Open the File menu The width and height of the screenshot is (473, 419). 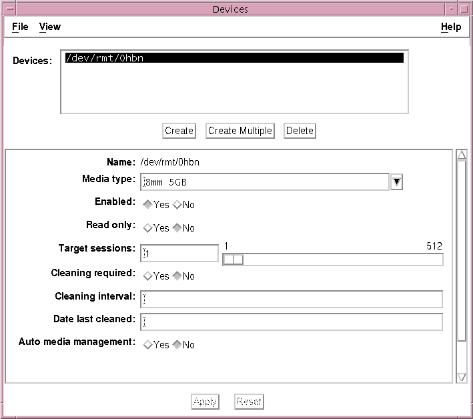click(20, 27)
